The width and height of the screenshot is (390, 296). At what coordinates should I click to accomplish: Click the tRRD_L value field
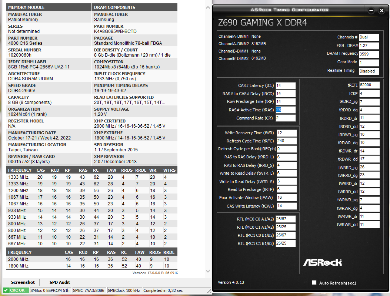click(287, 157)
